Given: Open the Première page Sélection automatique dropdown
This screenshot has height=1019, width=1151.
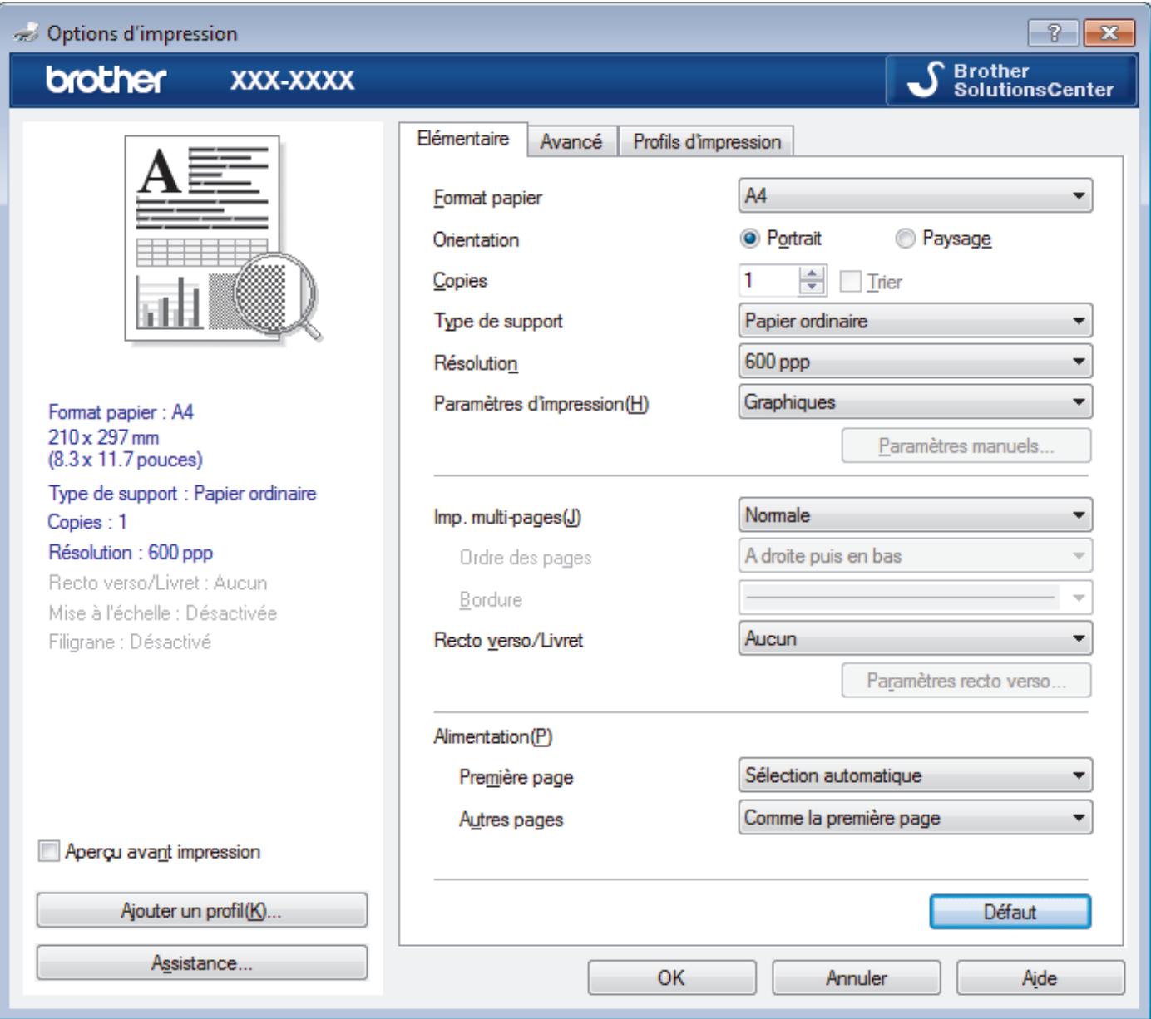Looking at the screenshot, I should click(915, 775).
